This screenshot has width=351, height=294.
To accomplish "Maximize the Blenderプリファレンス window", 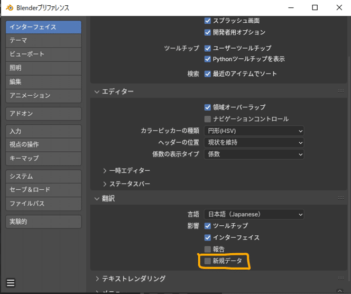I will pyautogui.click(x=315, y=7).
